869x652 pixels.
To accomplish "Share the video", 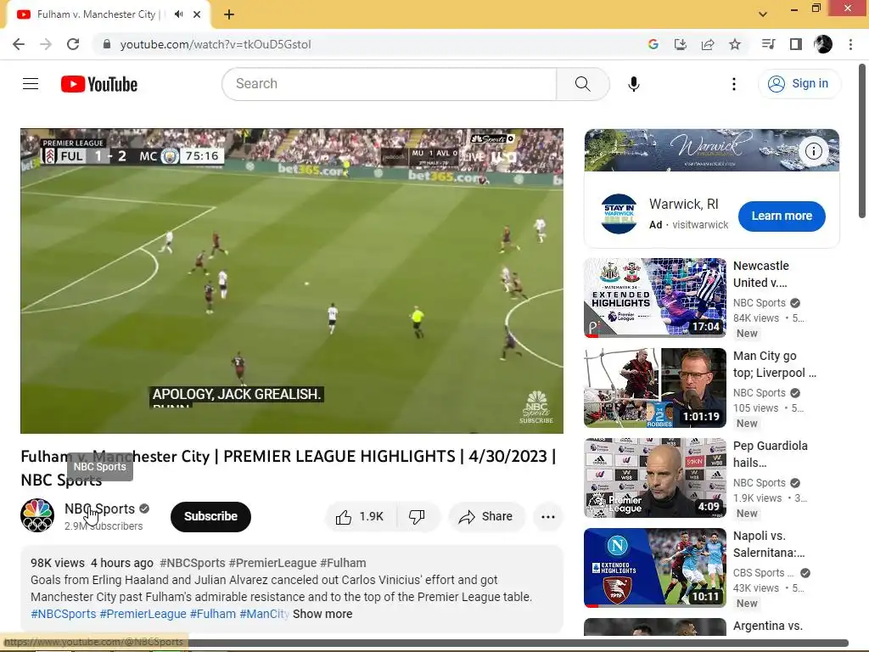I will 486,517.
